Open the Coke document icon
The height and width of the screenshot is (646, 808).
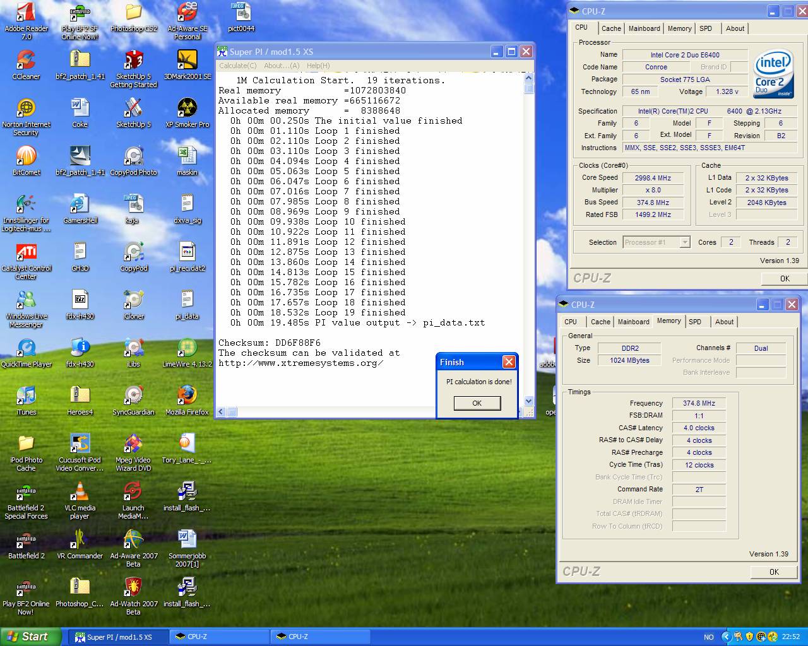(x=80, y=113)
